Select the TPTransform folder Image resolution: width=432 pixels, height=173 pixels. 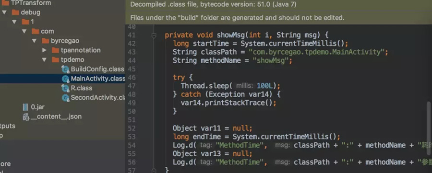31,3
